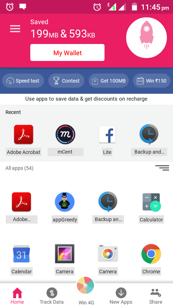Switch to the Track Data tab
This screenshot has width=173, height=308.
52,296
